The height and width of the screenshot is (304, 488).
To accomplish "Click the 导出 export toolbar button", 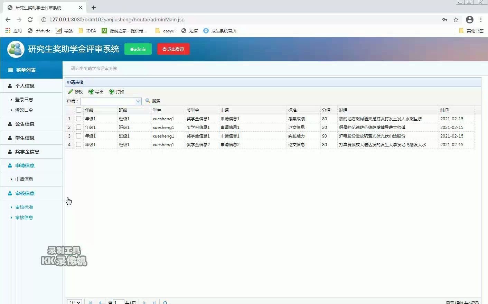I will [96, 92].
